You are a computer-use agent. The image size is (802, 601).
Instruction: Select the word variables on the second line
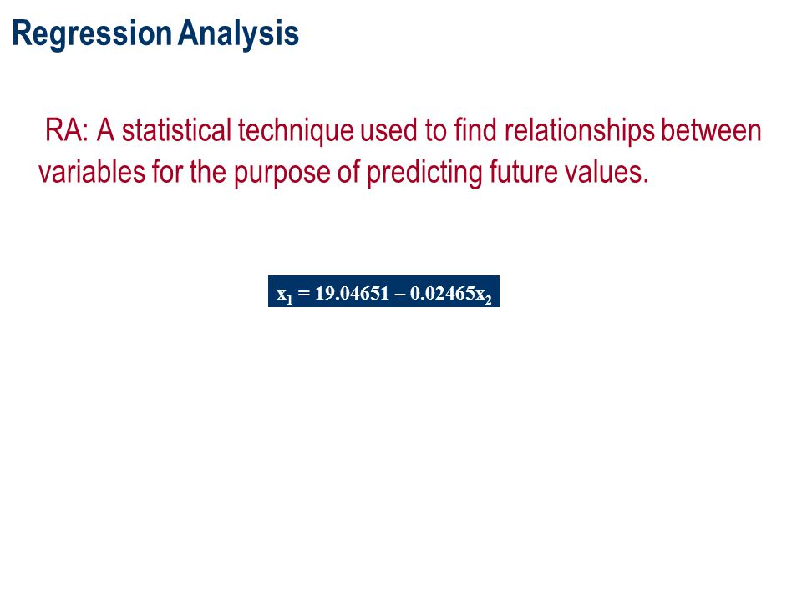[x=92, y=171]
